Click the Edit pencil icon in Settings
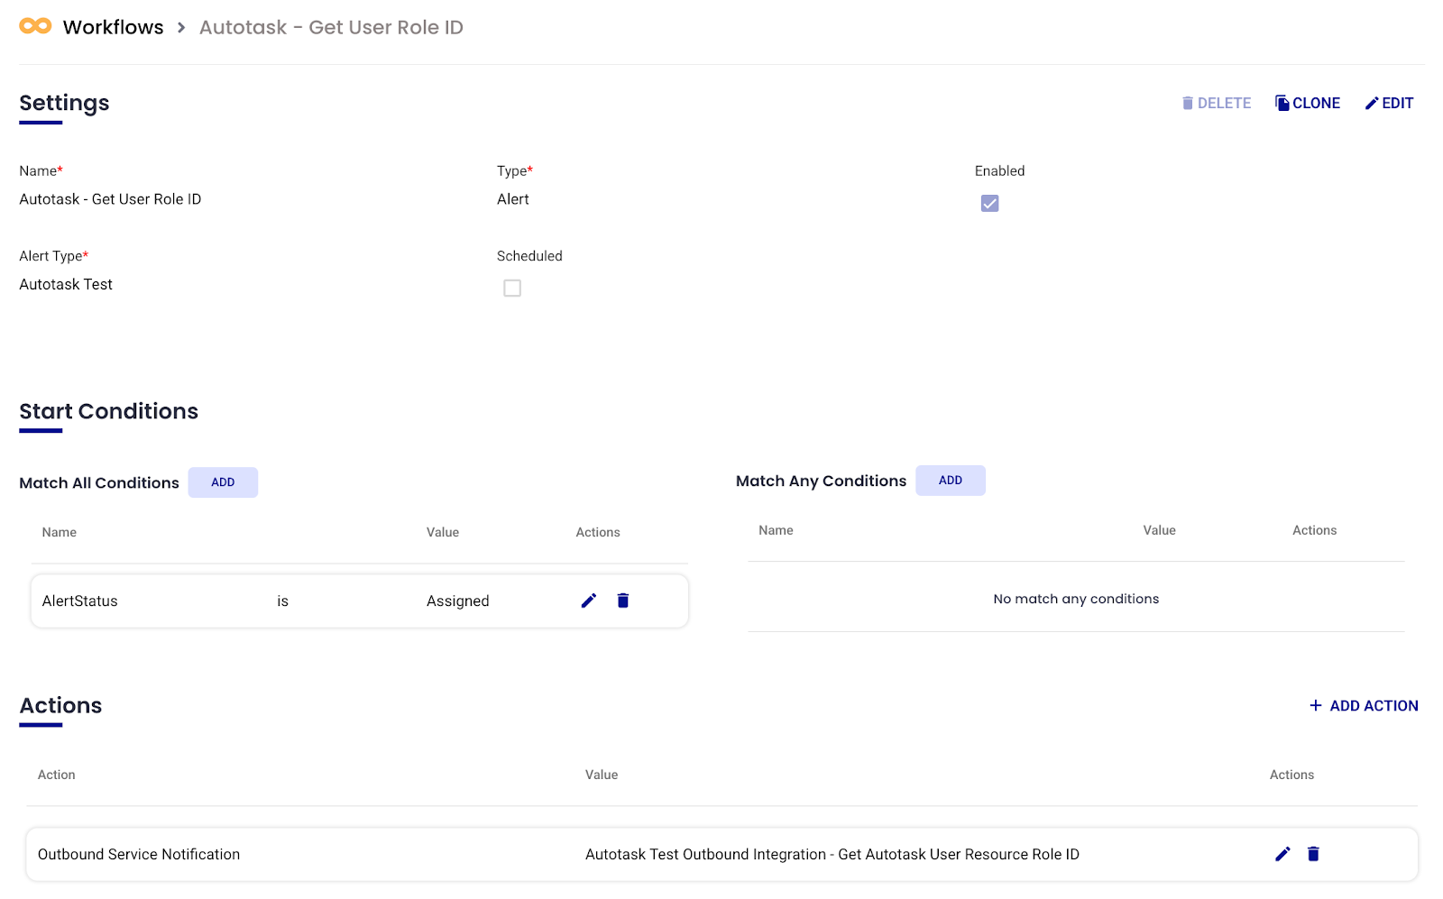The height and width of the screenshot is (899, 1443). [x=1372, y=104]
